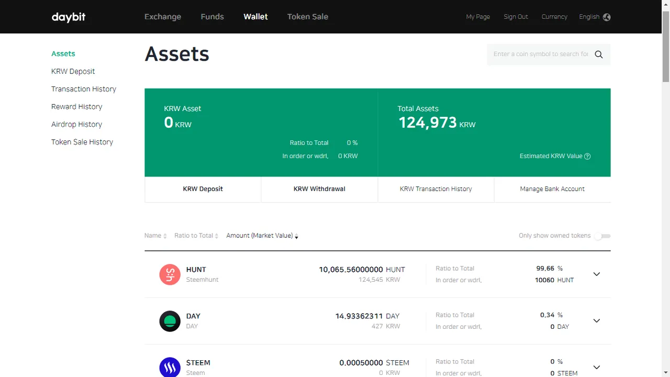The width and height of the screenshot is (670, 377).
Task: Click the KRW Withdrawal button
Action: coord(319,189)
